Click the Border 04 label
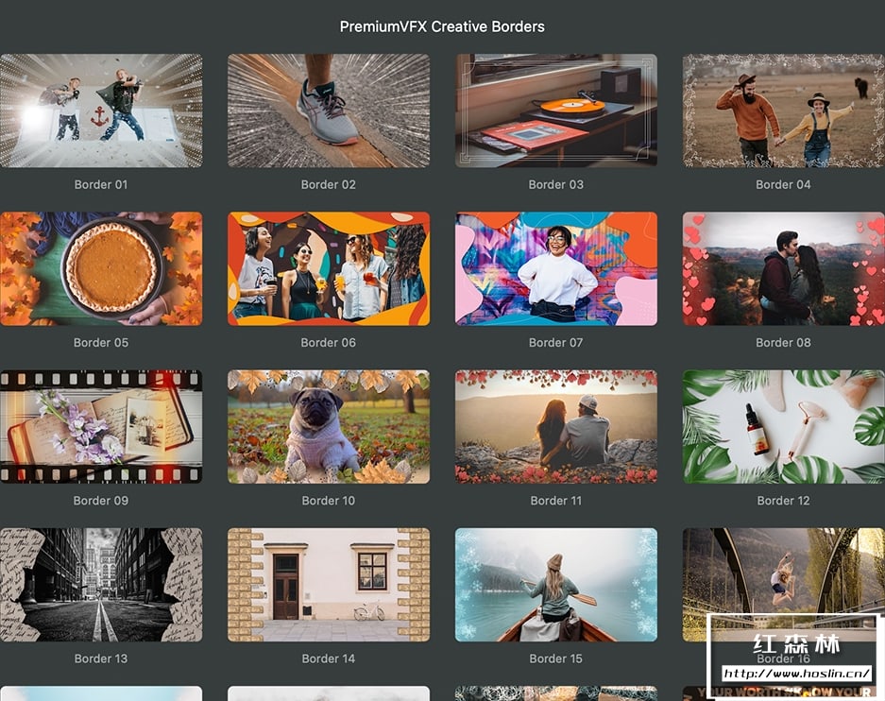Screen dimensions: 885x701 pos(783,184)
